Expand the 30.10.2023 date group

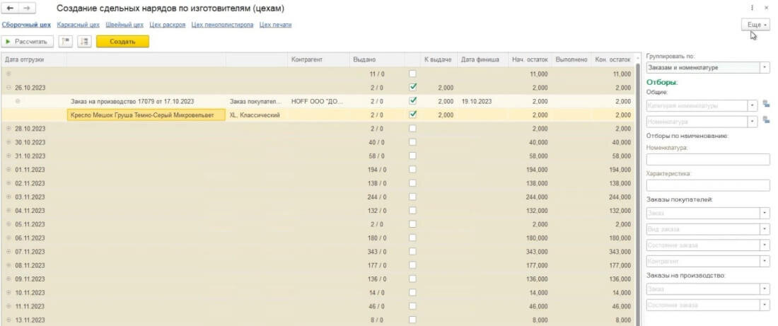(8, 142)
